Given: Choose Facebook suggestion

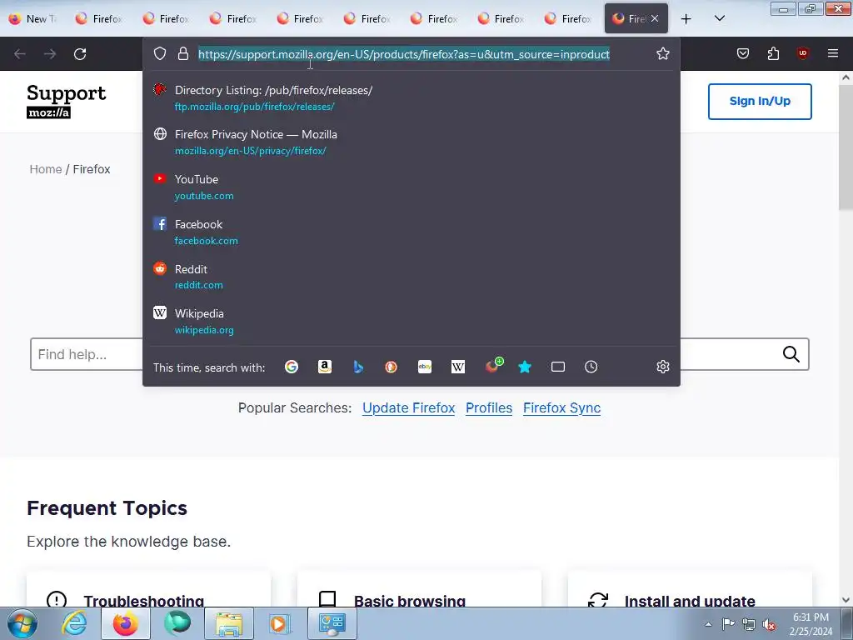Looking at the screenshot, I should coord(412,232).
